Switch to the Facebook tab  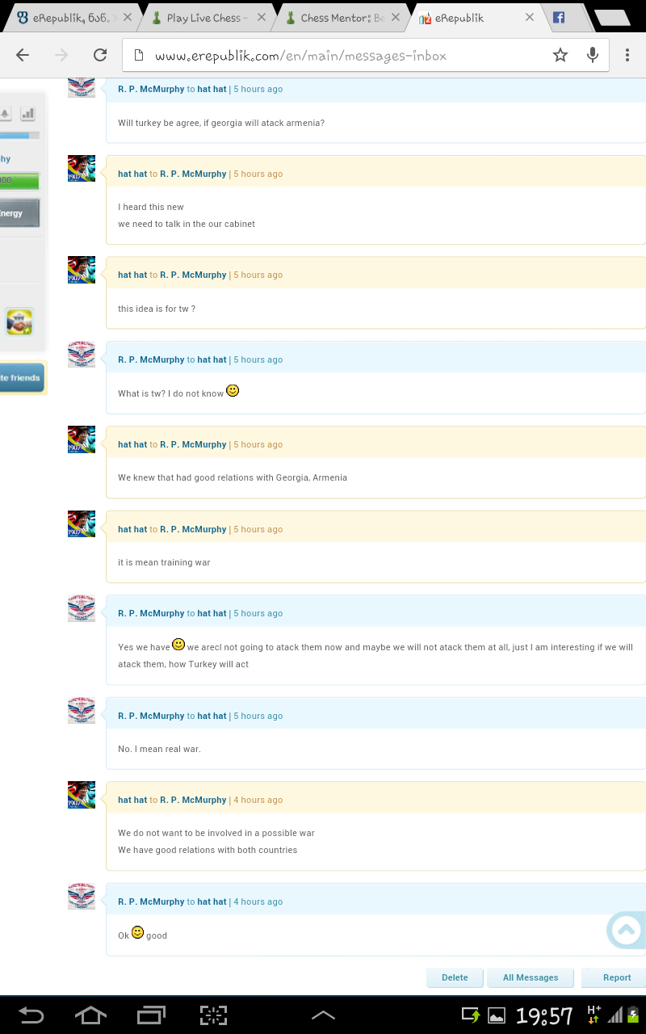click(x=558, y=15)
